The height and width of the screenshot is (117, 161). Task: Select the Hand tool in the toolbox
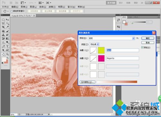click(3, 54)
